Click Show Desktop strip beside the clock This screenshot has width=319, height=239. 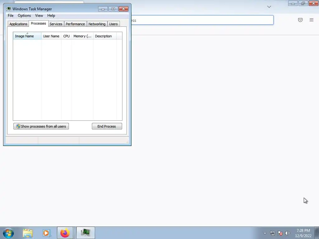pos(317,233)
